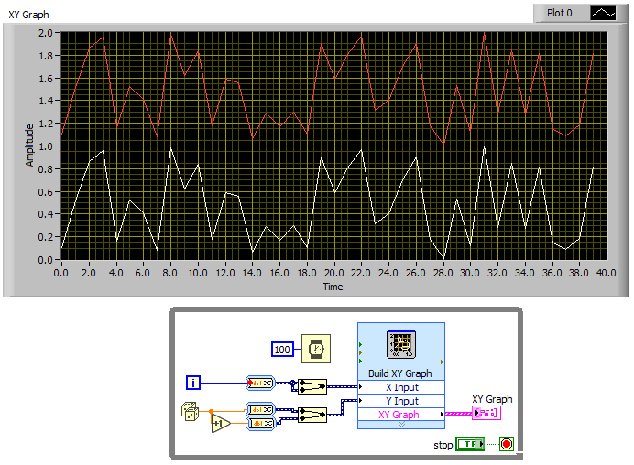This screenshot has height=465, width=634.
Task: Select the Build XY Graph Express VI icon
Action: pos(400,347)
